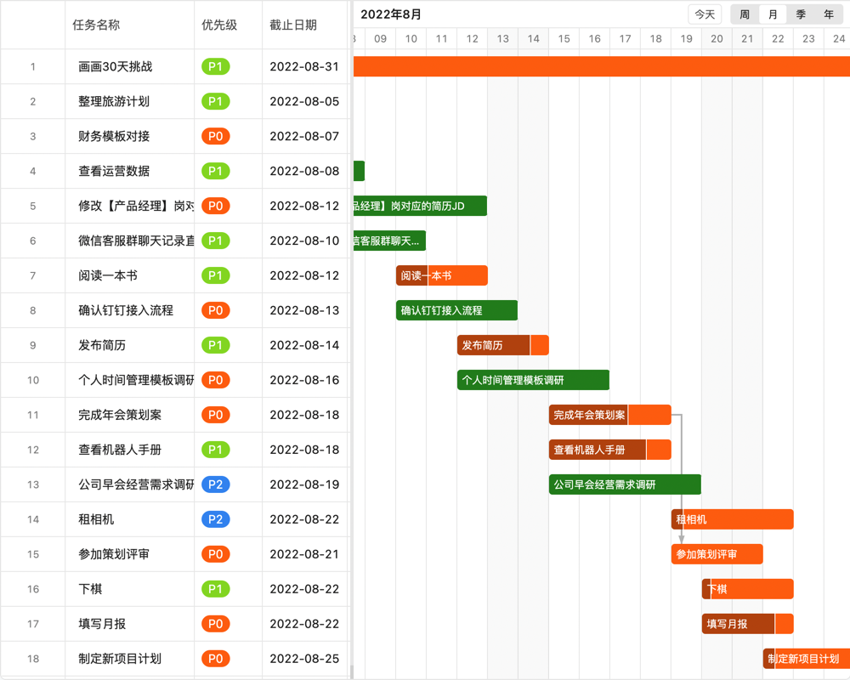Click the 个人时间管理模板调研 green bar

tap(532, 380)
